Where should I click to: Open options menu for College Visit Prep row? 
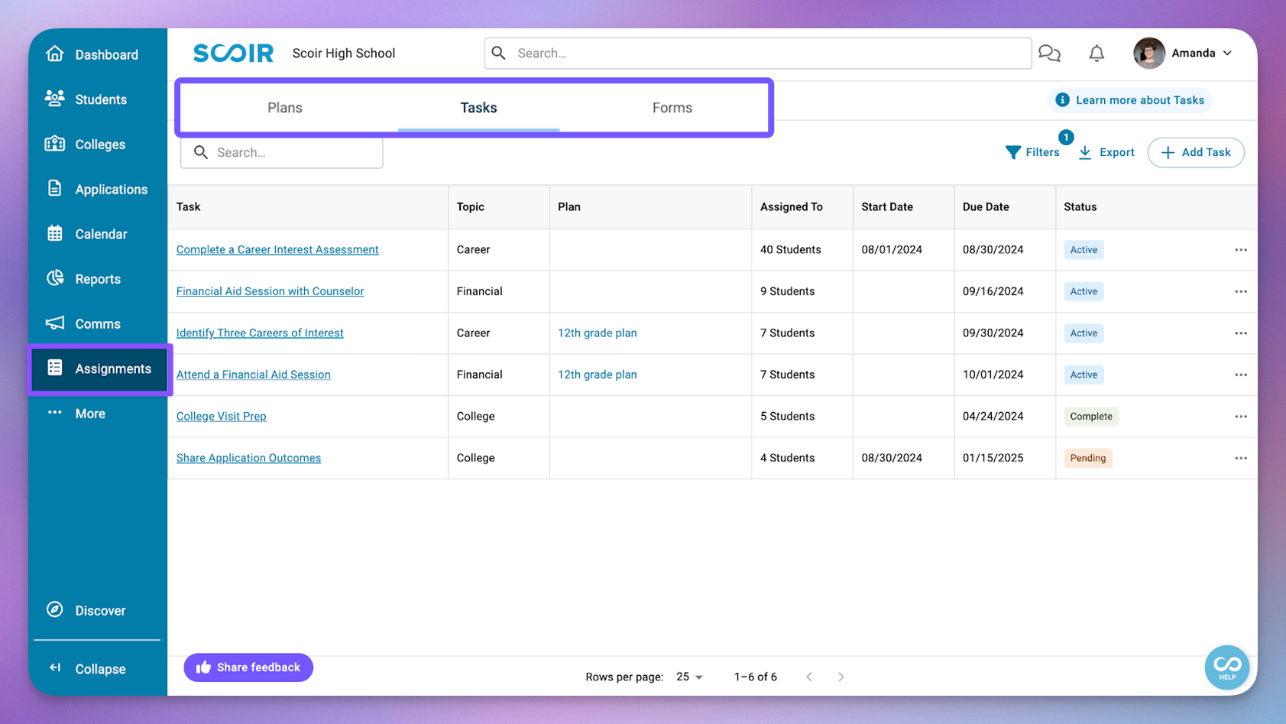coord(1240,417)
